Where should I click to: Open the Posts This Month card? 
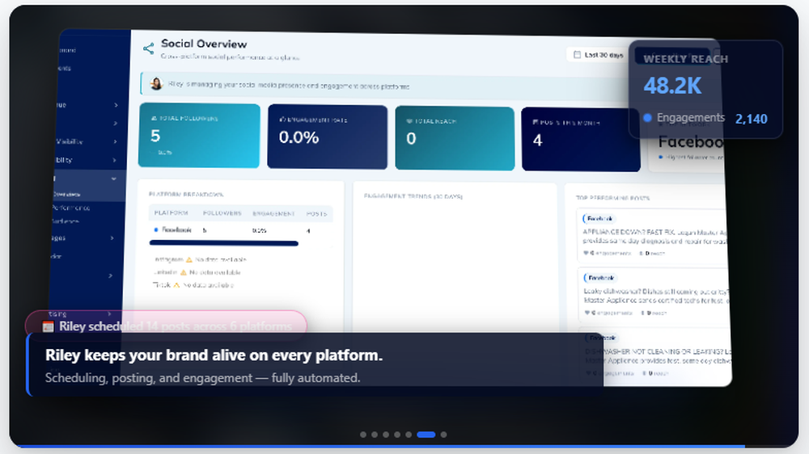[581, 139]
